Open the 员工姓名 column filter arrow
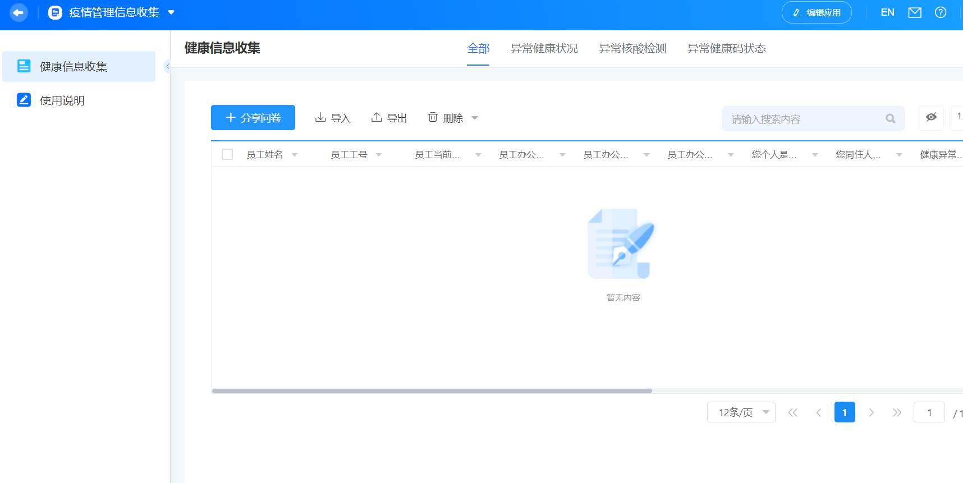 (x=295, y=155)
